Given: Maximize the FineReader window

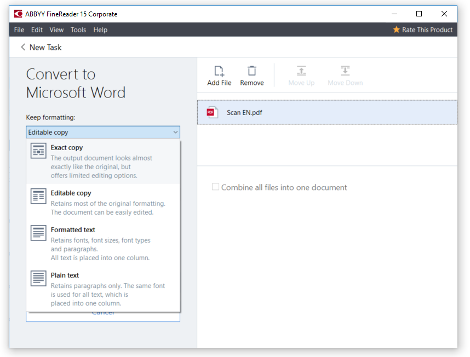Looking at the screenshot, I should coord(419,14).
